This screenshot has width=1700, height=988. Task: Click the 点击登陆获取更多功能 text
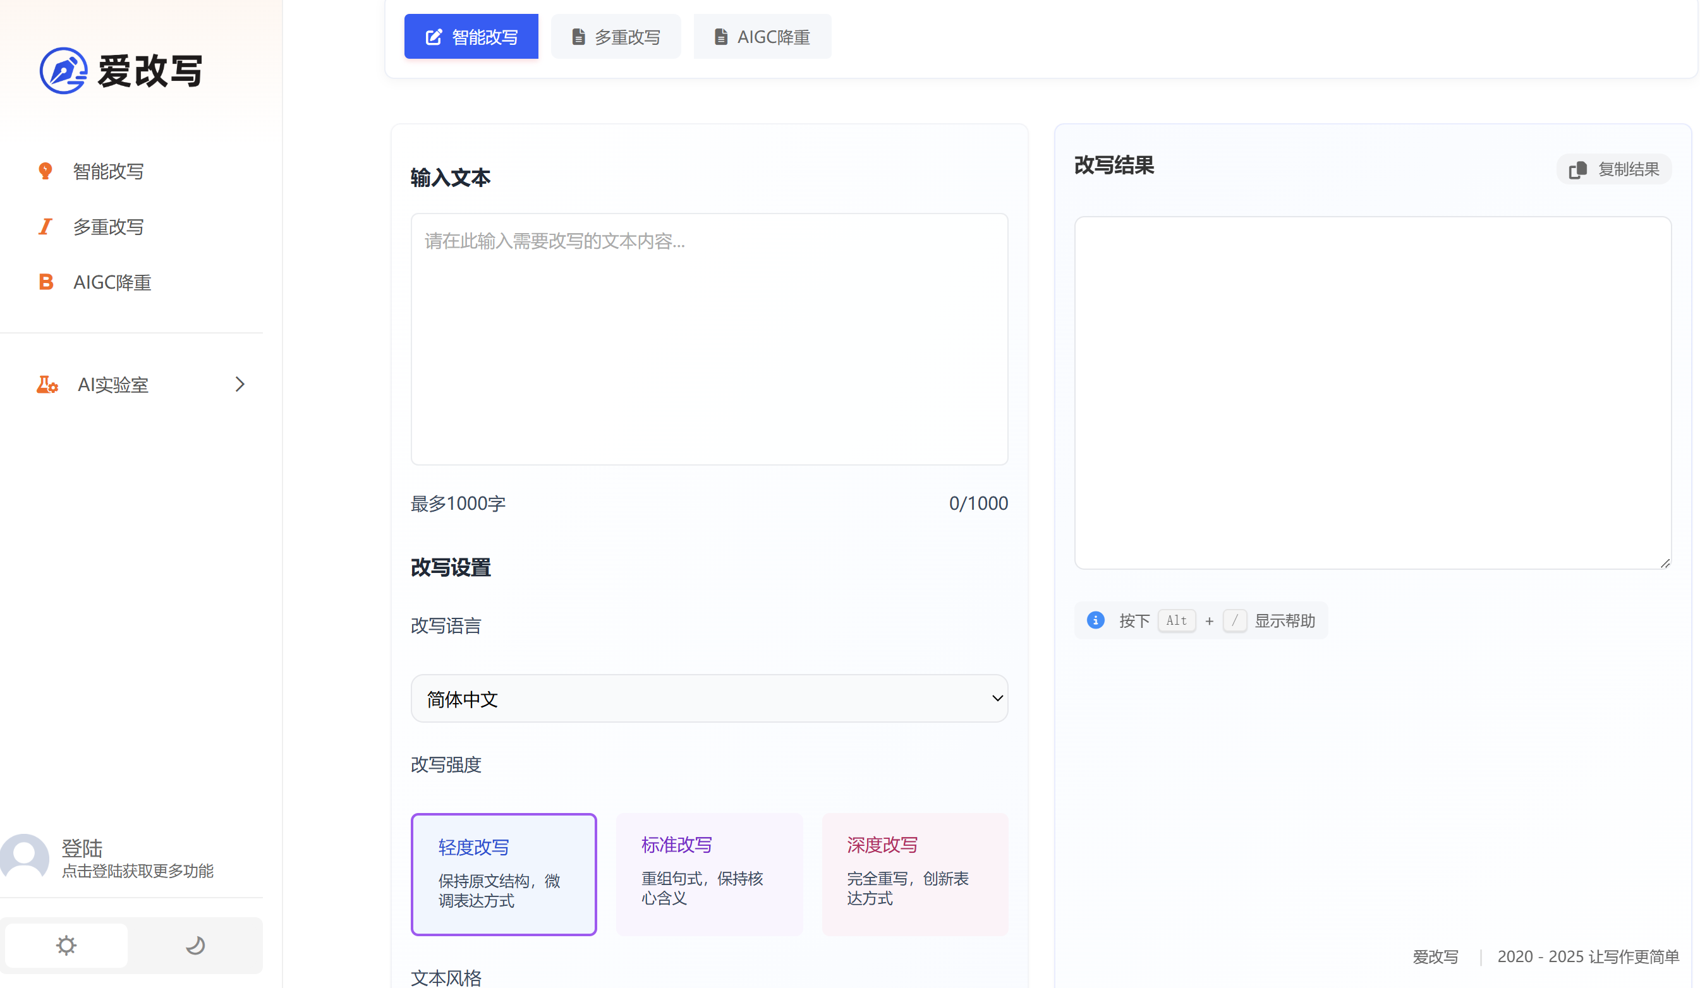pos(138,871)
